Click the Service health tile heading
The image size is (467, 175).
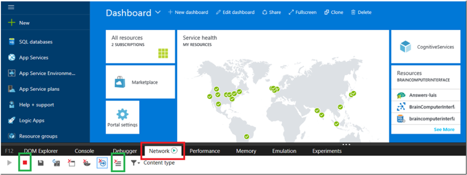point(200,38)
